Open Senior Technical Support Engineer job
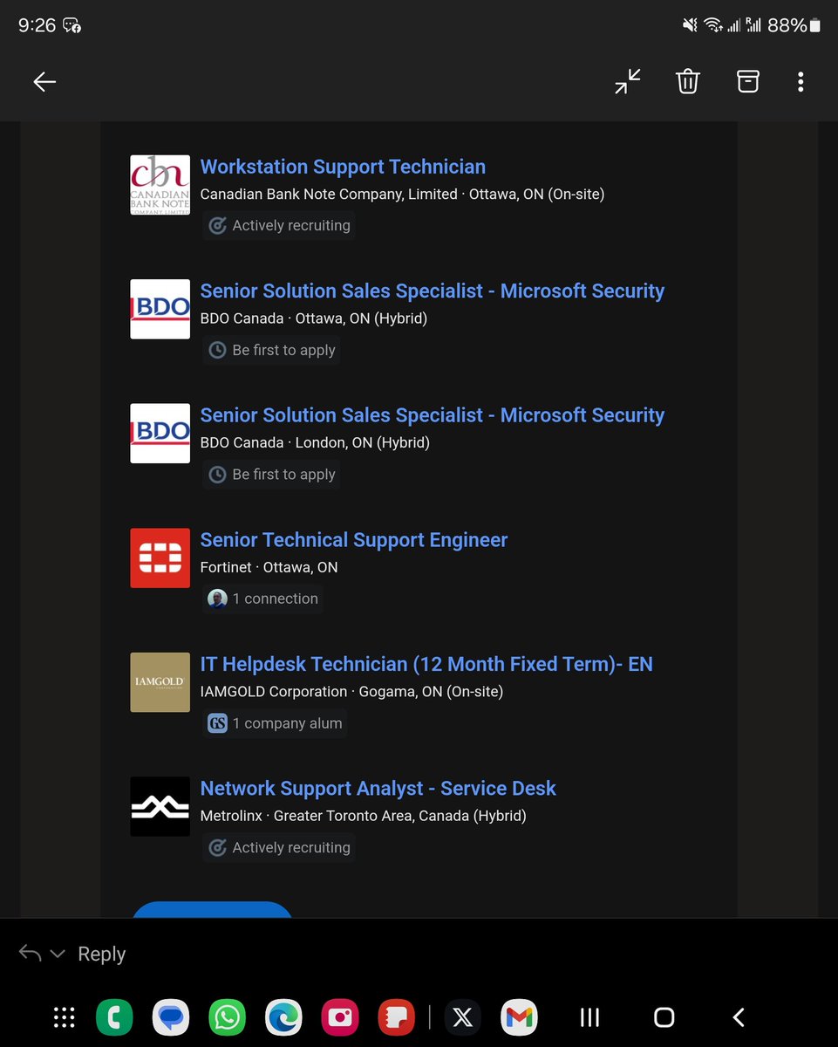The height and width of the screenshot is (1047, 838). point(354,540)
